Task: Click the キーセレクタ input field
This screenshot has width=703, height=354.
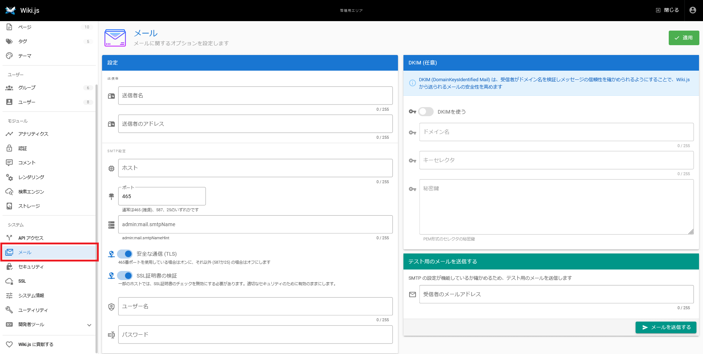Action: (556, 160)
